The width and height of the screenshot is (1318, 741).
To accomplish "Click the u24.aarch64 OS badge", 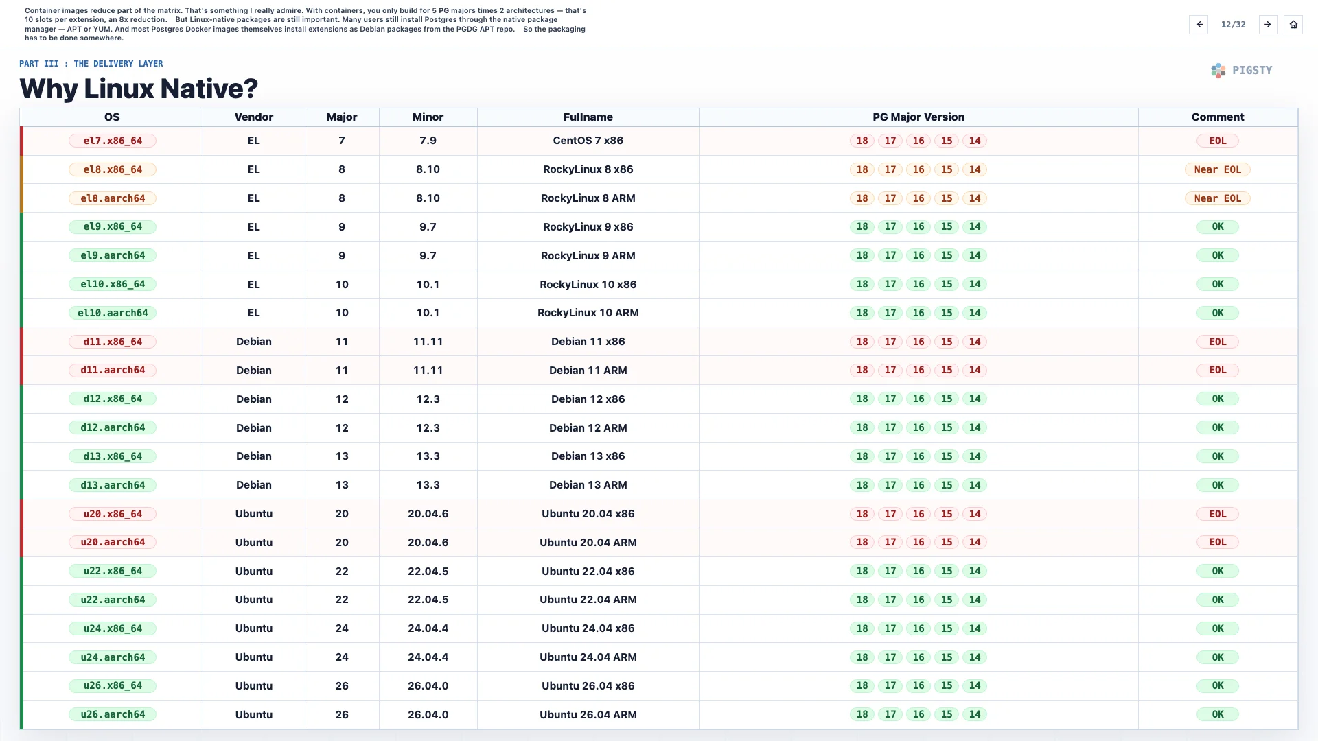I will point(113,657).
